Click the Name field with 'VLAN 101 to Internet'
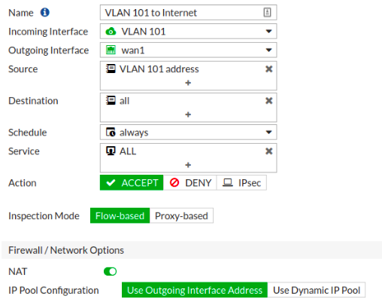The height and width of the screenshot is (302, 382). [188, 13]
